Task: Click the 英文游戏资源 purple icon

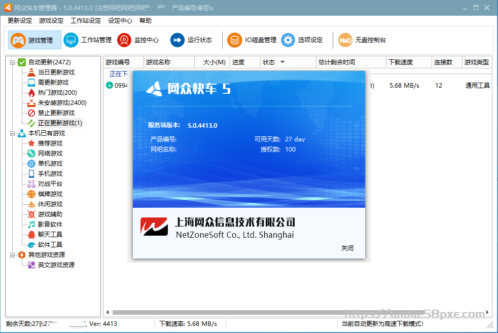Action: 31,265
